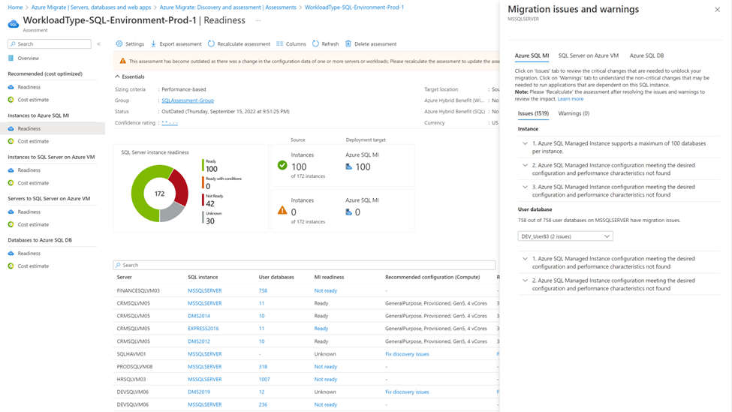Close the Migration issues and warnings panel
This screenshot has height=412, width=732.
coord(717,10)
